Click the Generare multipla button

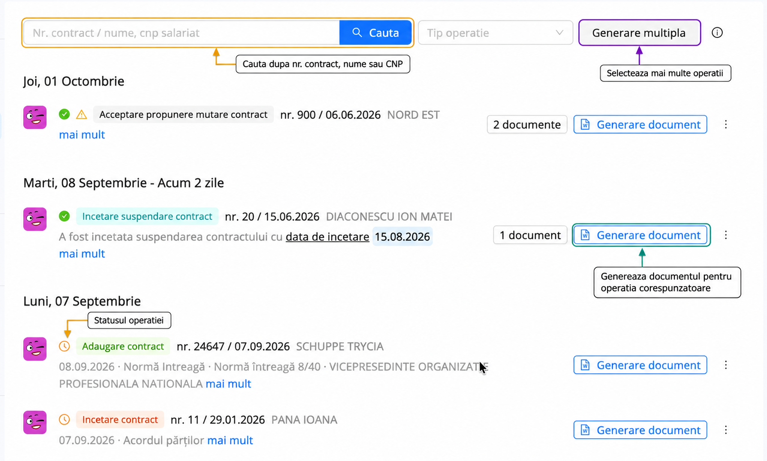coord(639,33)
